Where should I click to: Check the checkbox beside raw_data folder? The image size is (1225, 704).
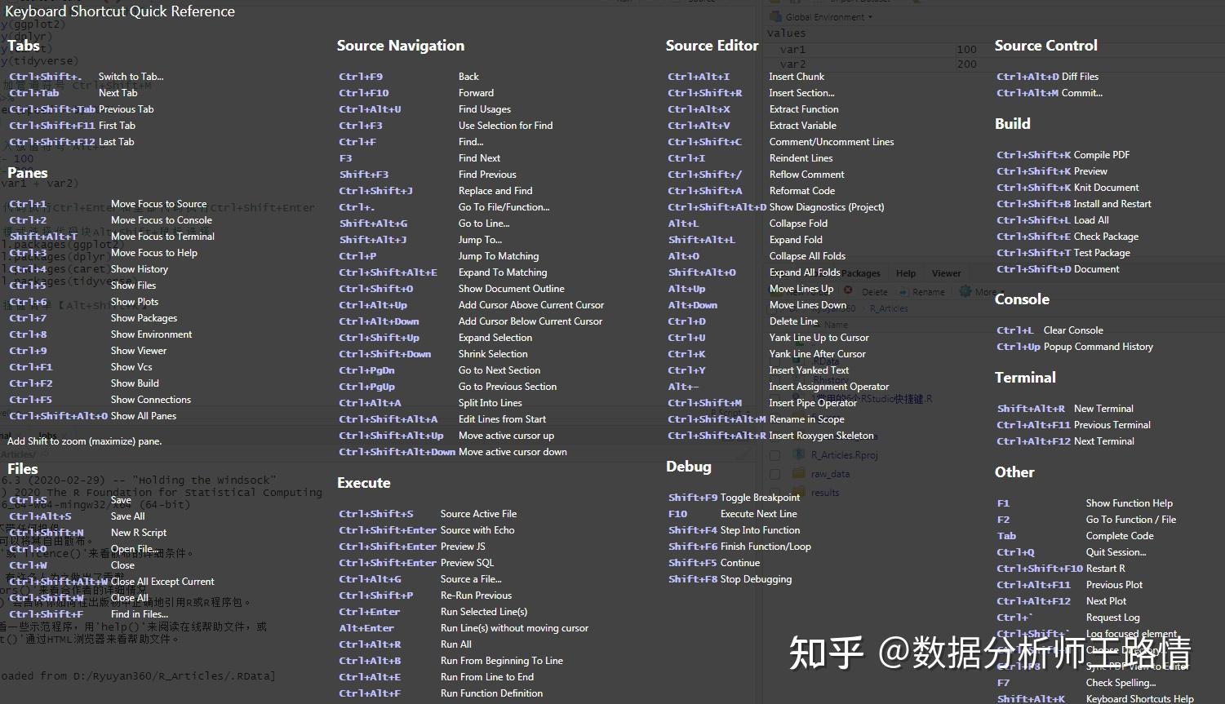775,473
